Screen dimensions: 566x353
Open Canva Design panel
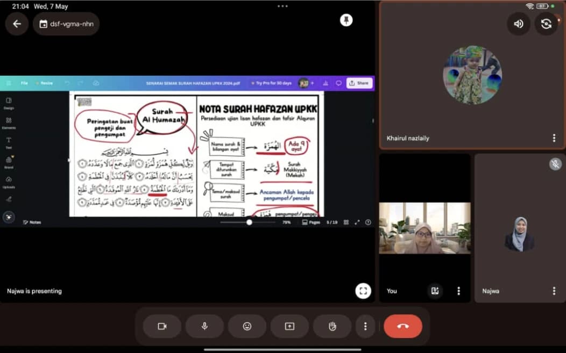[9, 103]
